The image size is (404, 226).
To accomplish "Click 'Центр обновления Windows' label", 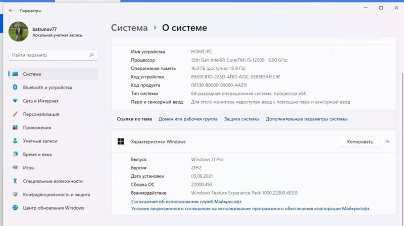I will pos(54,208).
